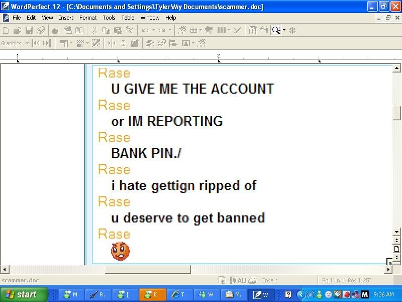Expand the Graphics dropdown in the toolbar
Image resolution: width=402 pixels, height=302 pixels.
click(27, 43)
